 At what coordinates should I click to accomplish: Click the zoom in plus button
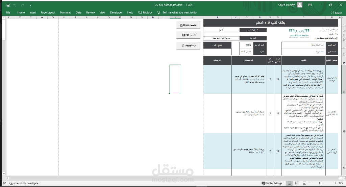tap(336, 183)
